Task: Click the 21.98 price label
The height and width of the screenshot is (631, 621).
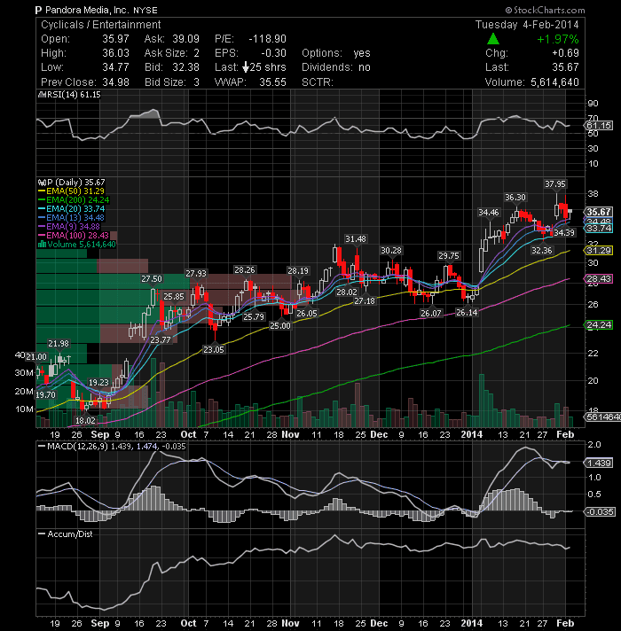Action: pyautogui.click(x=59, y=344)
